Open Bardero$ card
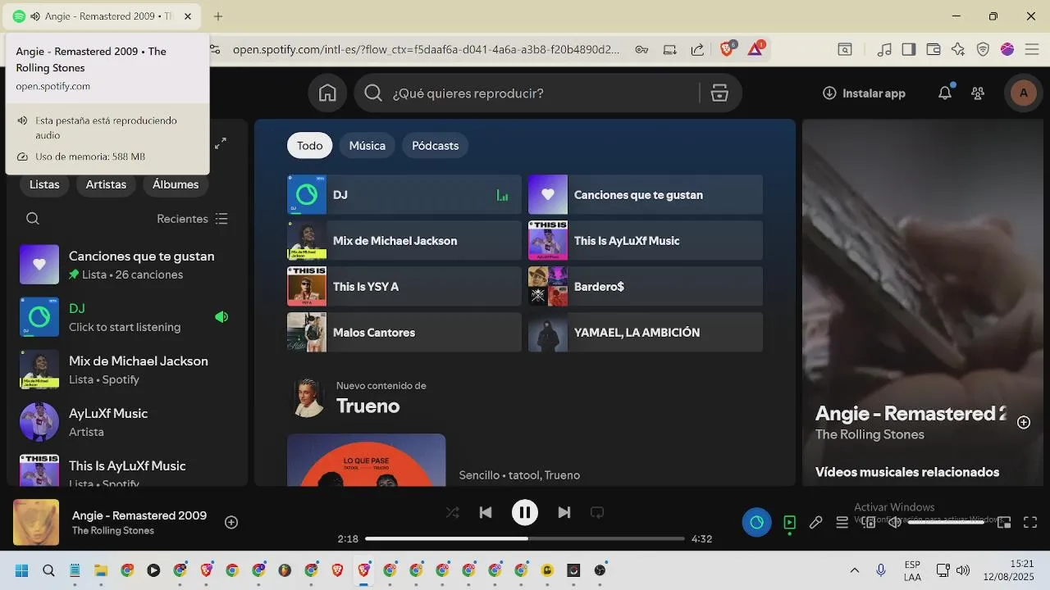Screen dimensions: 1050x590 click(x=646, y=287)
